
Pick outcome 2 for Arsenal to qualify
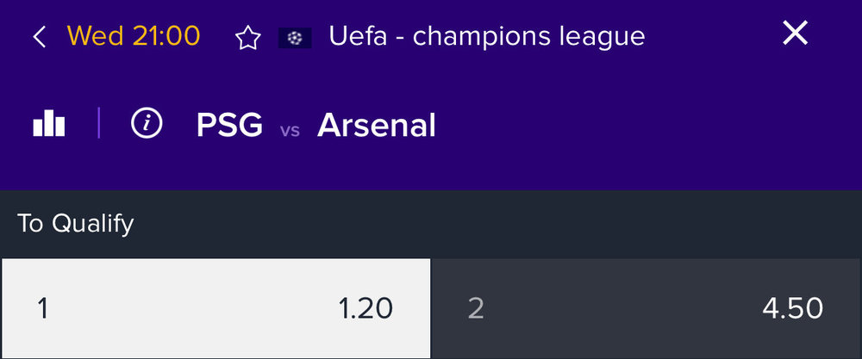click(647, 308)
